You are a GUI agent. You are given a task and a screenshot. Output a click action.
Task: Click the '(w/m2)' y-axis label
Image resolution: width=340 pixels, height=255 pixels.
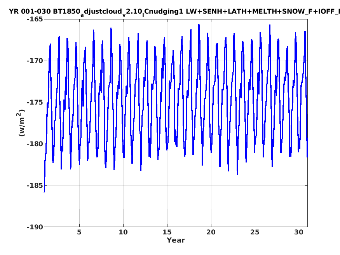pyautogui.click(x=21, y=123)
